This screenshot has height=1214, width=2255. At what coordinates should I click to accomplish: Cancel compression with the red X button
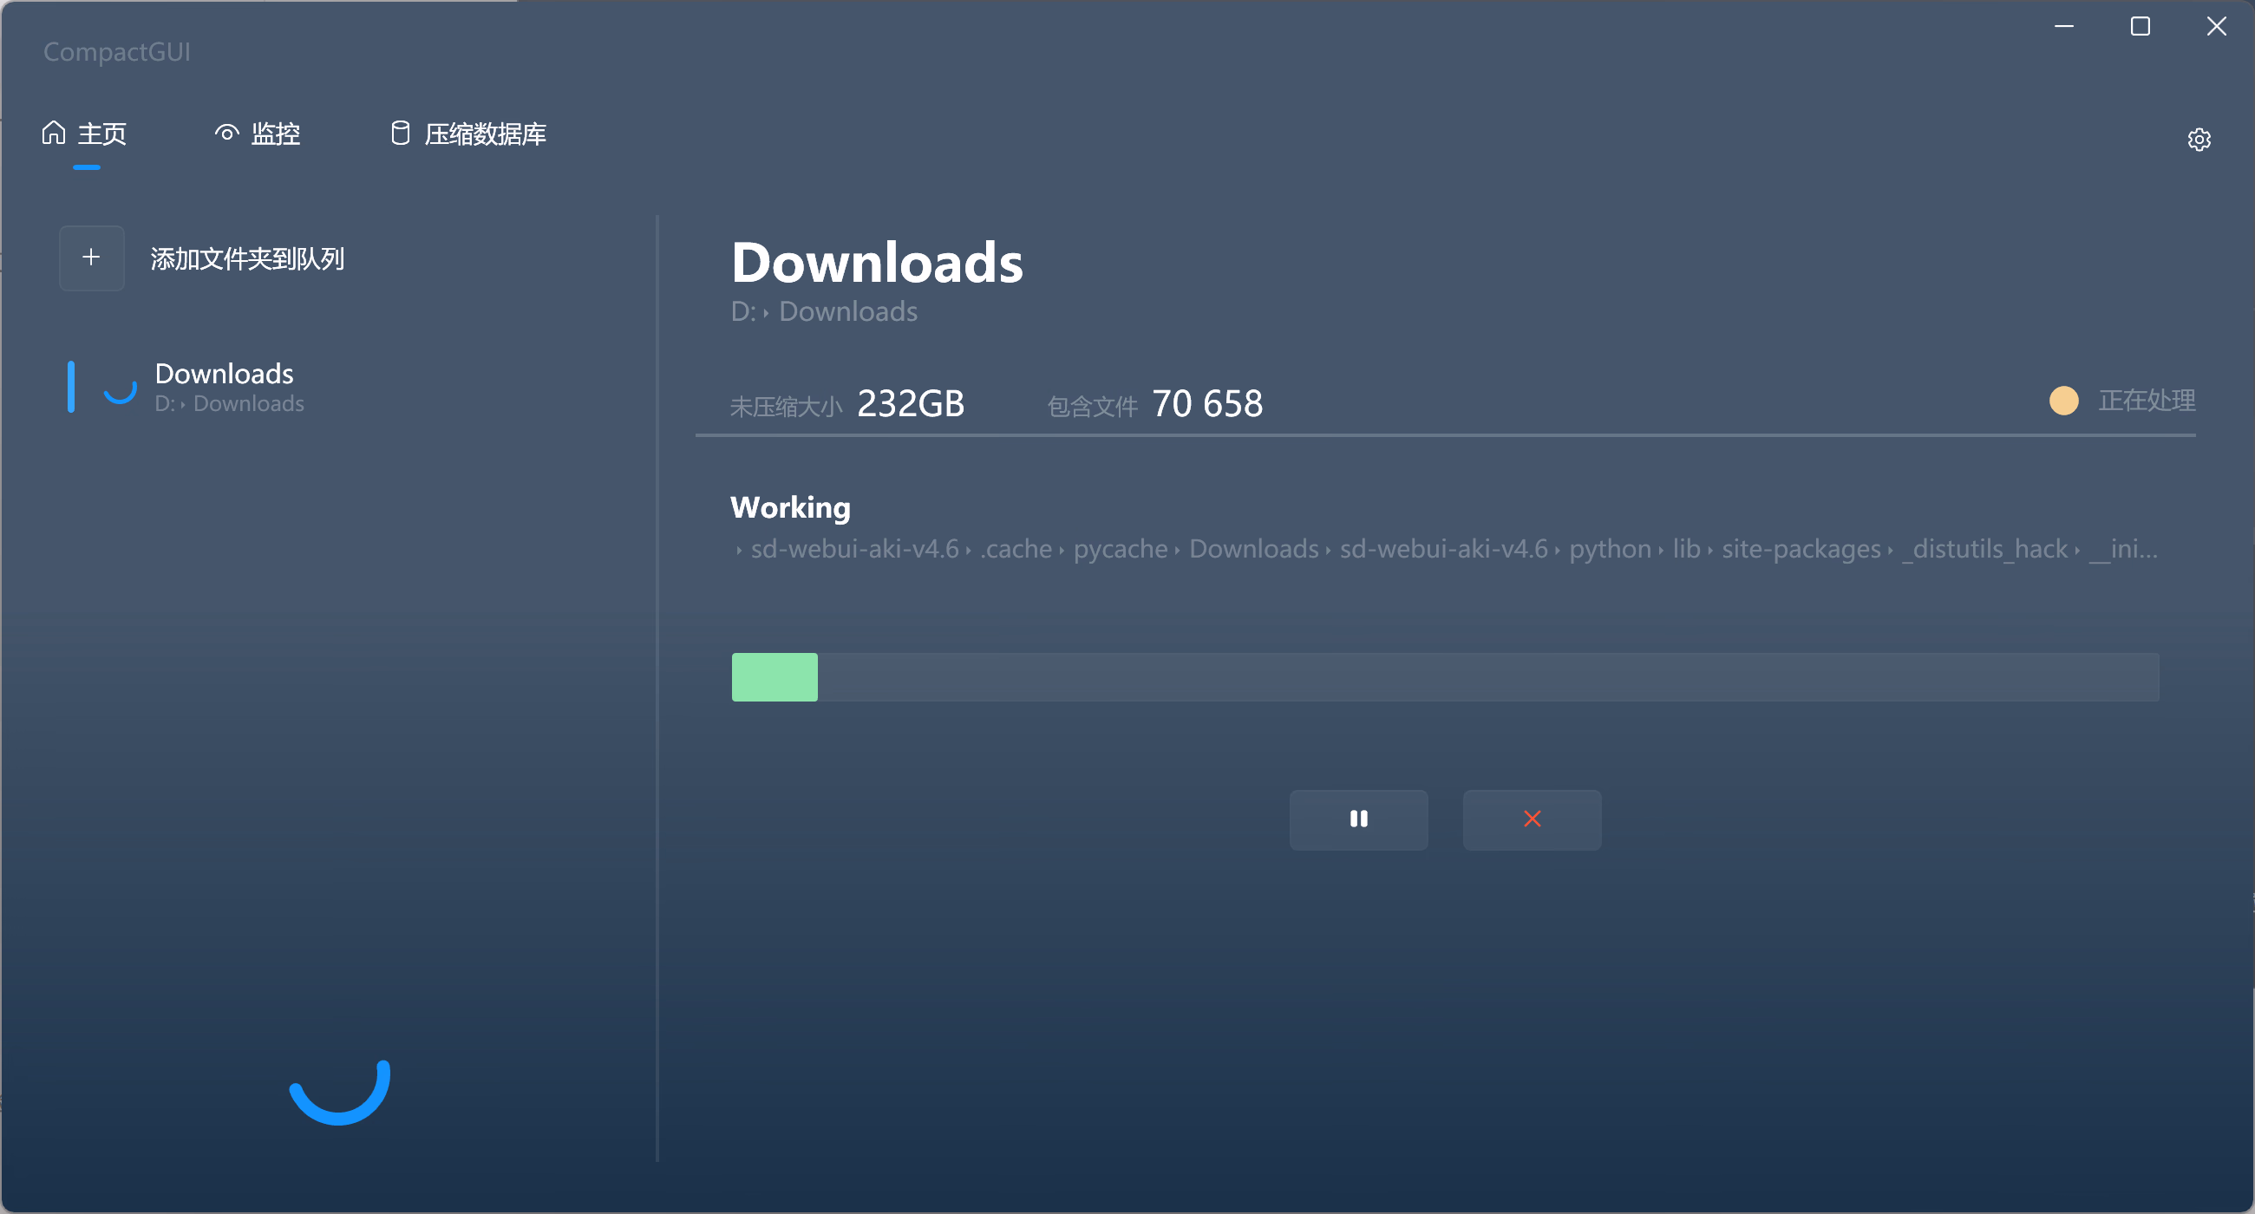pos(1532,819)
